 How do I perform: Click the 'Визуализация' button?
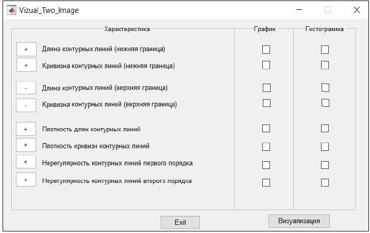(x=299, y=221)
